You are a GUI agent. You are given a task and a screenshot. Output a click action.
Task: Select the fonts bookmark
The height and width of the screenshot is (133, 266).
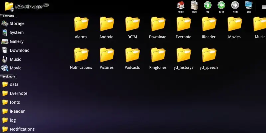click(x=11, y=102)
